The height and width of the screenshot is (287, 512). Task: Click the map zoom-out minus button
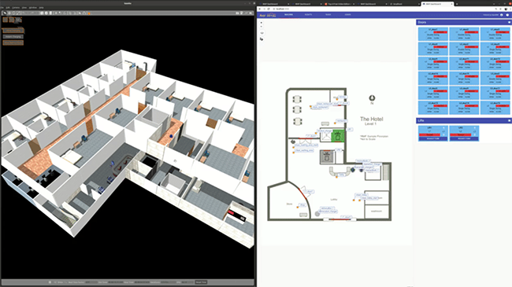pyautogui.click(x=262, y=27)
